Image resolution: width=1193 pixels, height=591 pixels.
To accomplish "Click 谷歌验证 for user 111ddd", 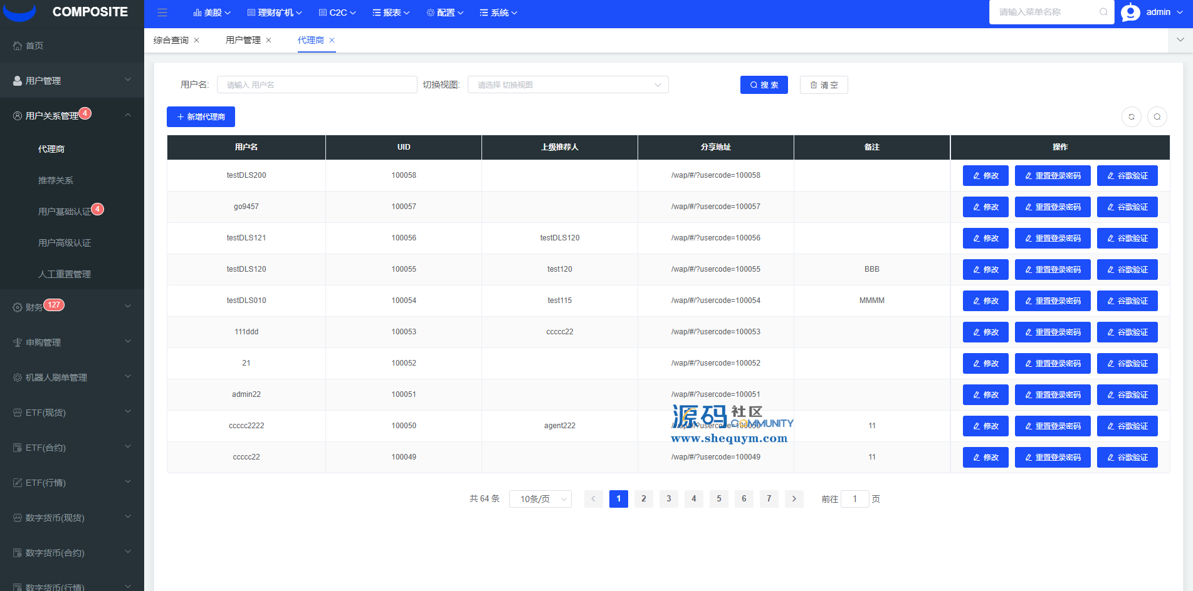I will point(1127,332).
